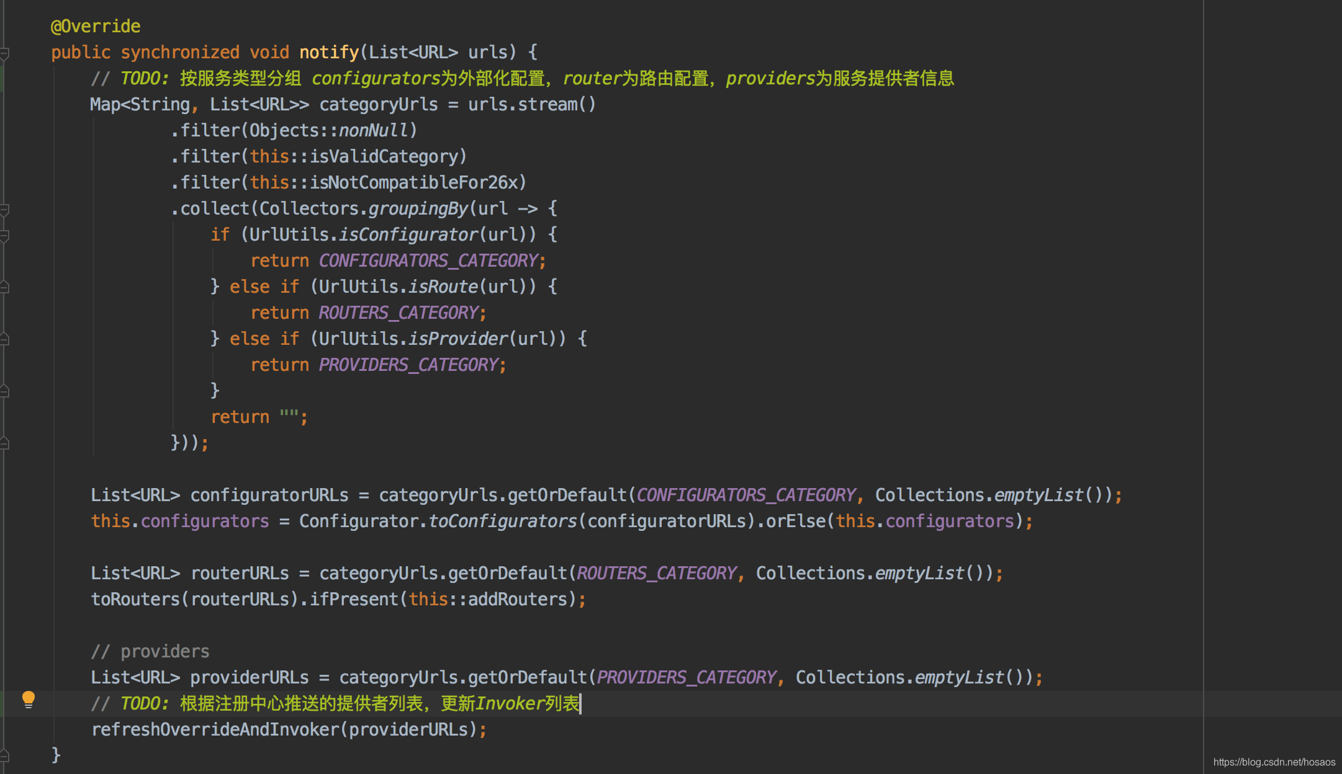The width and height of the screenshot is (1342, 774).
Task: Click CONFIGURATORS_CATEGORY in the return statement
Action: click(428, 261)
